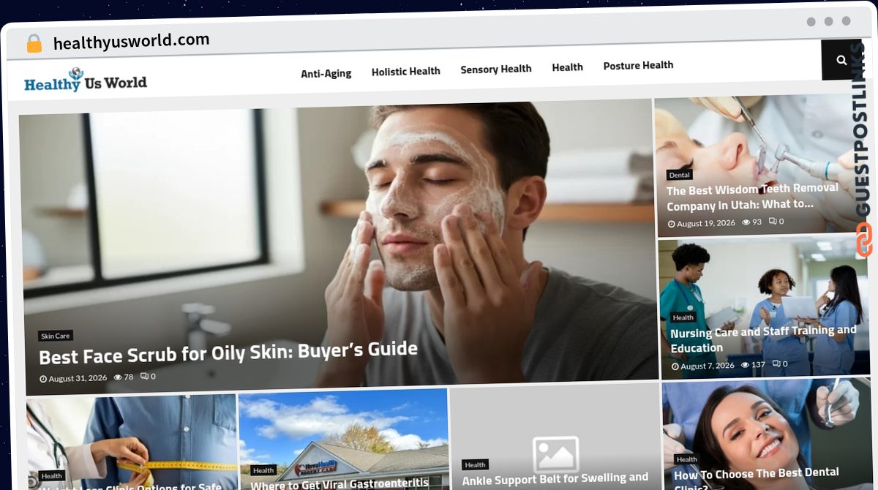Open Ankle Support Belt for Swelling article
Screen dimensions: 878x490
(555, 479)
